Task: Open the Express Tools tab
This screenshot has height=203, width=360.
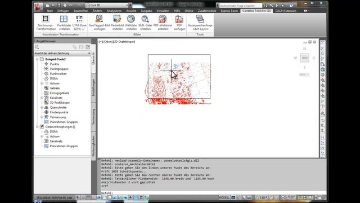Action: 229,11
